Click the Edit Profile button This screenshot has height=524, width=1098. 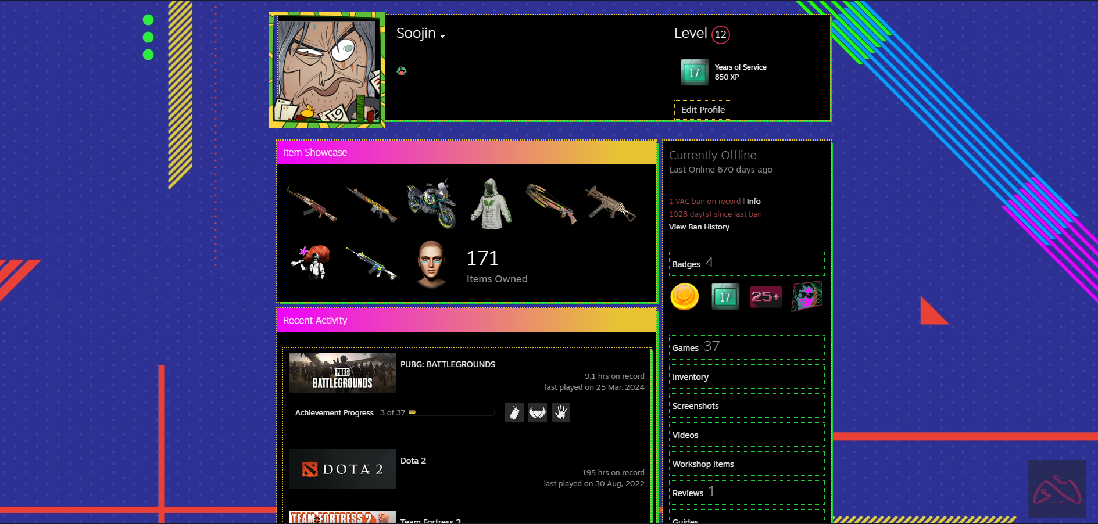click(x=703, y=110)
